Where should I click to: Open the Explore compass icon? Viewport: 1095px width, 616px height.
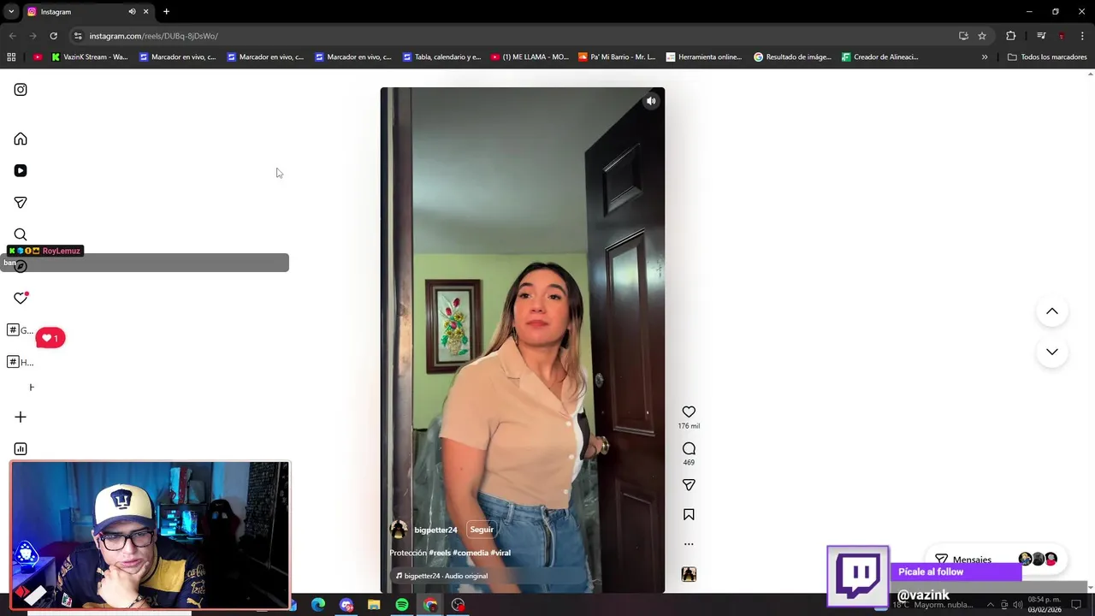tap(21, 266)
